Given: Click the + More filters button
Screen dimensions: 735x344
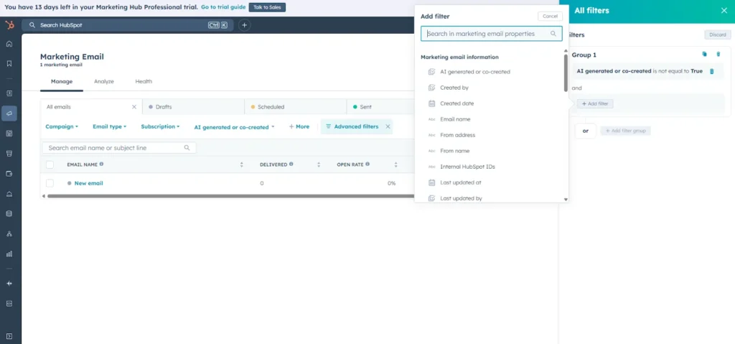Looking at the screenshot, I should pyautogui.click(x=299, y=126).
